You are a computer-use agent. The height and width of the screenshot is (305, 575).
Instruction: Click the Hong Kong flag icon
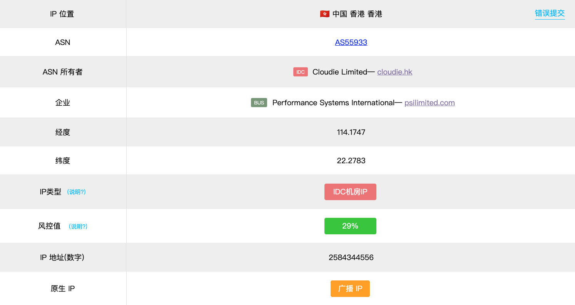click(324, 14)
